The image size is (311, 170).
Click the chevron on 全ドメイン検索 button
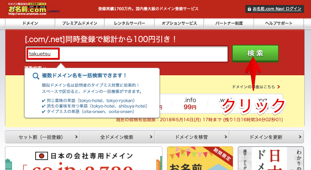151,137
